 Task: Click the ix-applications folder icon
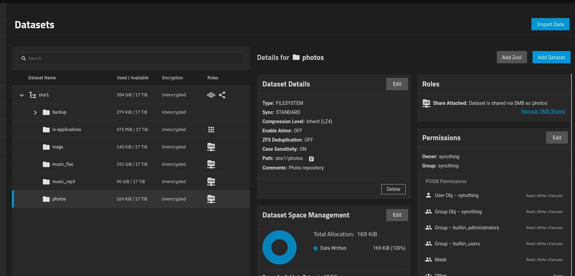coord(46,130)
